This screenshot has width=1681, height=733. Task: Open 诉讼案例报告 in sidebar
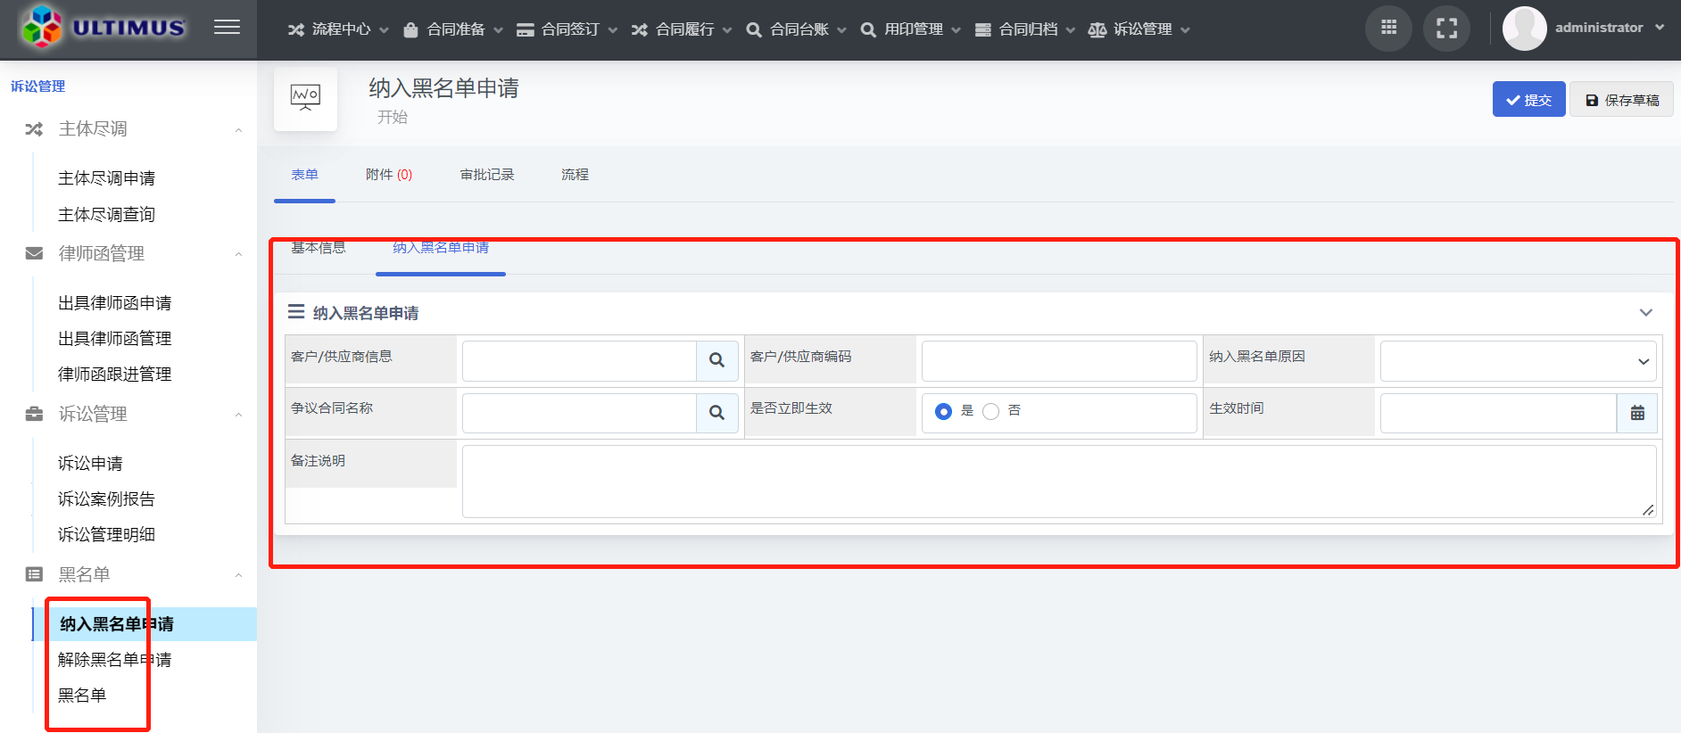pos(106,499)
